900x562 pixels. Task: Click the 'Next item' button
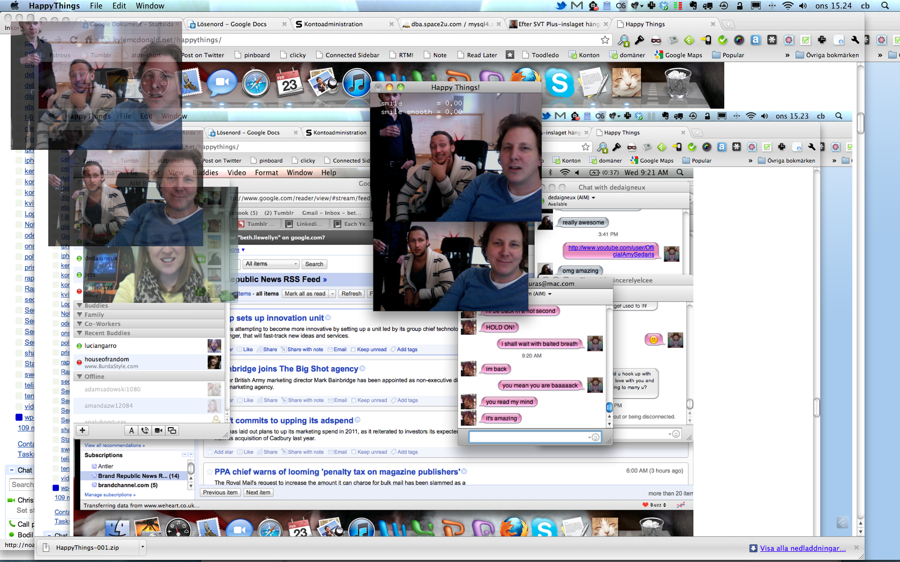[x=258, y=492]
